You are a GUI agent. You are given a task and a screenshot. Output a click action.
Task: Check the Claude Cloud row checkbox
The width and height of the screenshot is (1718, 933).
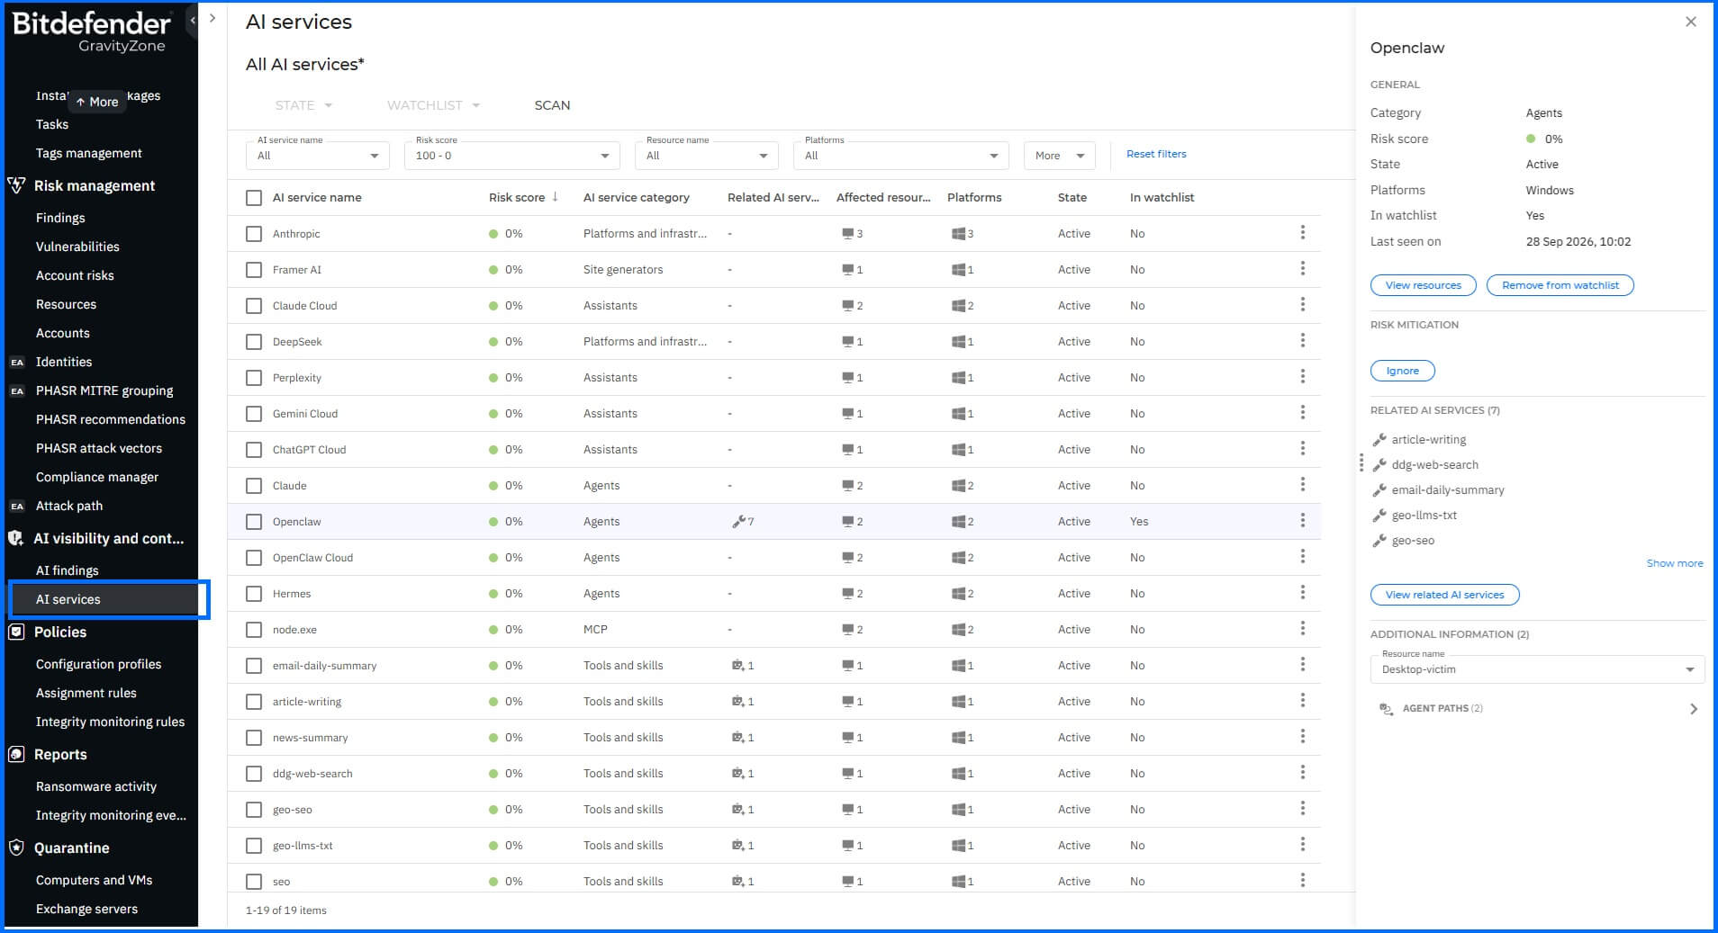(254, 306)
